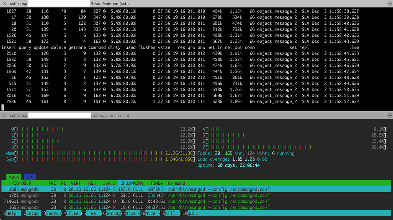The width and height of the screenshot is (393, 220).
Task: Sort by PRI column header
Action: (52, 183)
